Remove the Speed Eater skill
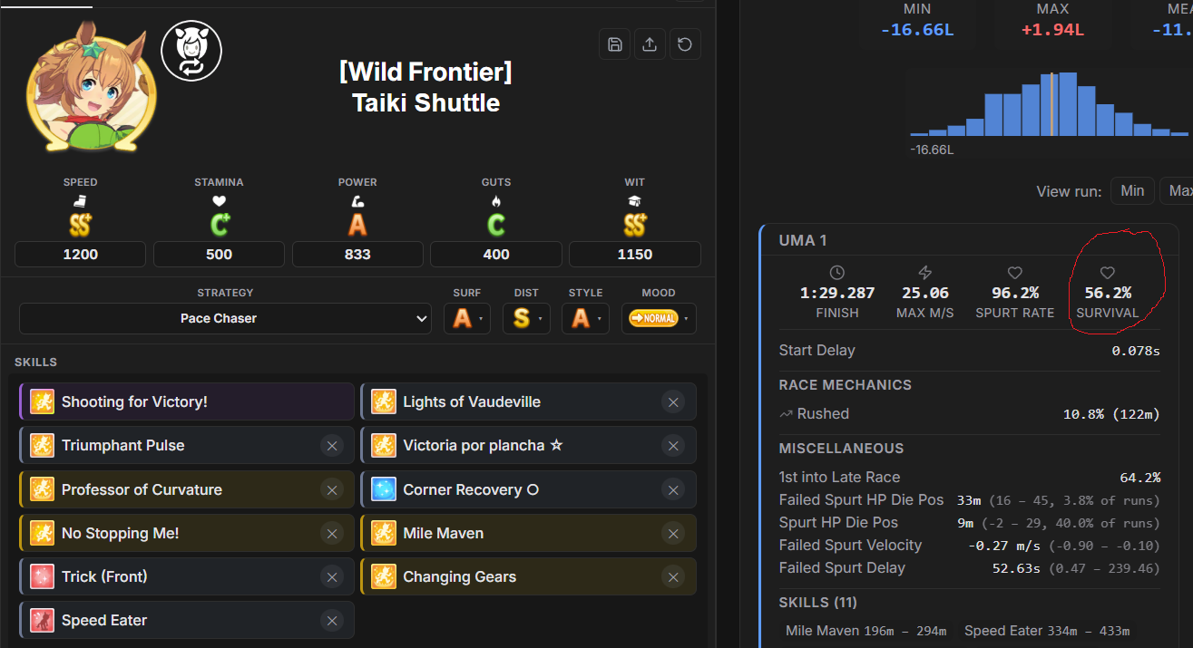The height and width of the screenshot is (648, 1193). (332, 620)
